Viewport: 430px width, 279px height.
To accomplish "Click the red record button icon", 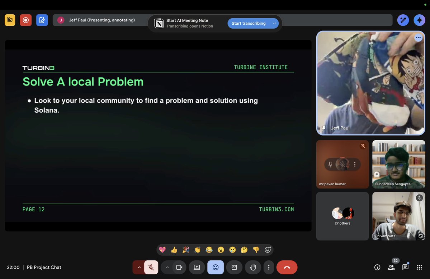I will (25, 20).
